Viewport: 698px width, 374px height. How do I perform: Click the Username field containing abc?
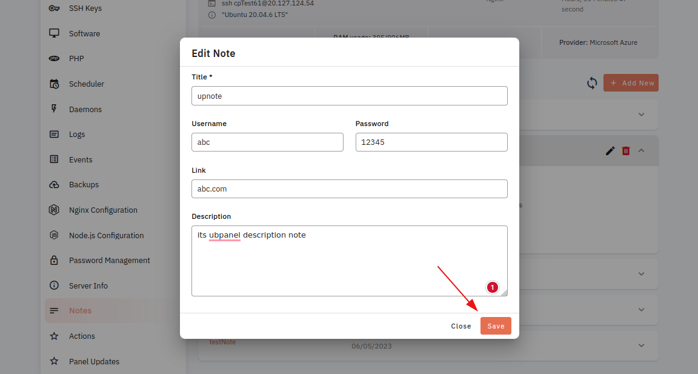coord(268,142)
